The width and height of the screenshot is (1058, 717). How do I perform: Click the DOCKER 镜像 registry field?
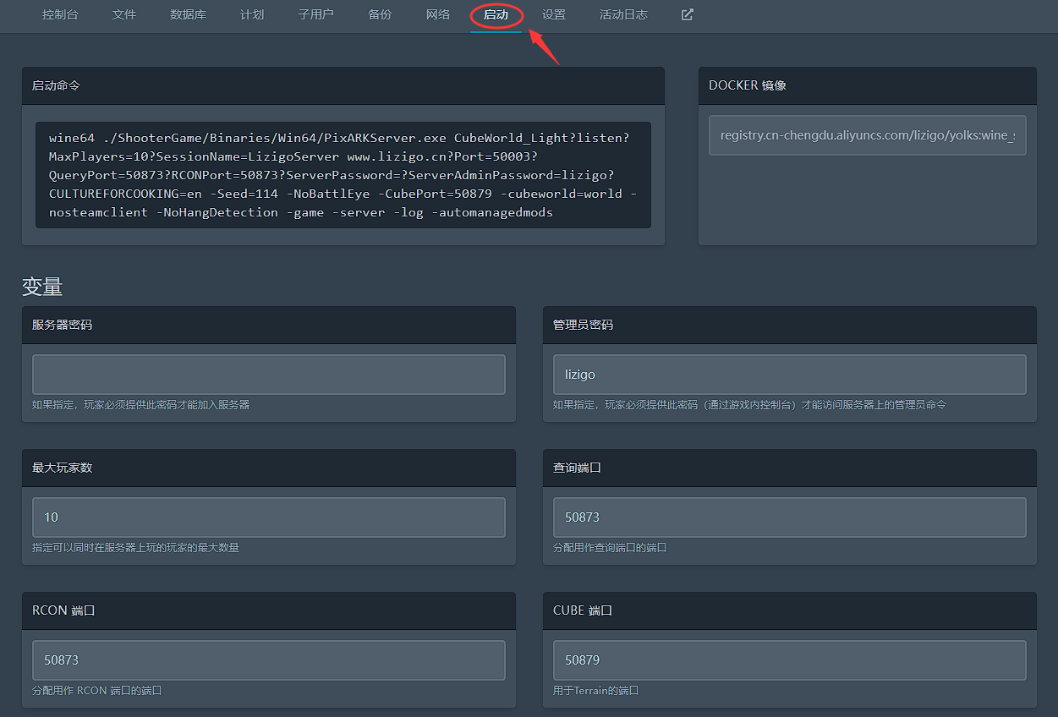(868, 135)
